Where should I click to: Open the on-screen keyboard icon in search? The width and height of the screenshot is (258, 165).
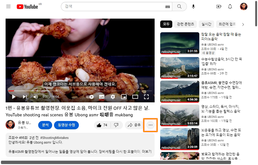(x=168, y=7)
